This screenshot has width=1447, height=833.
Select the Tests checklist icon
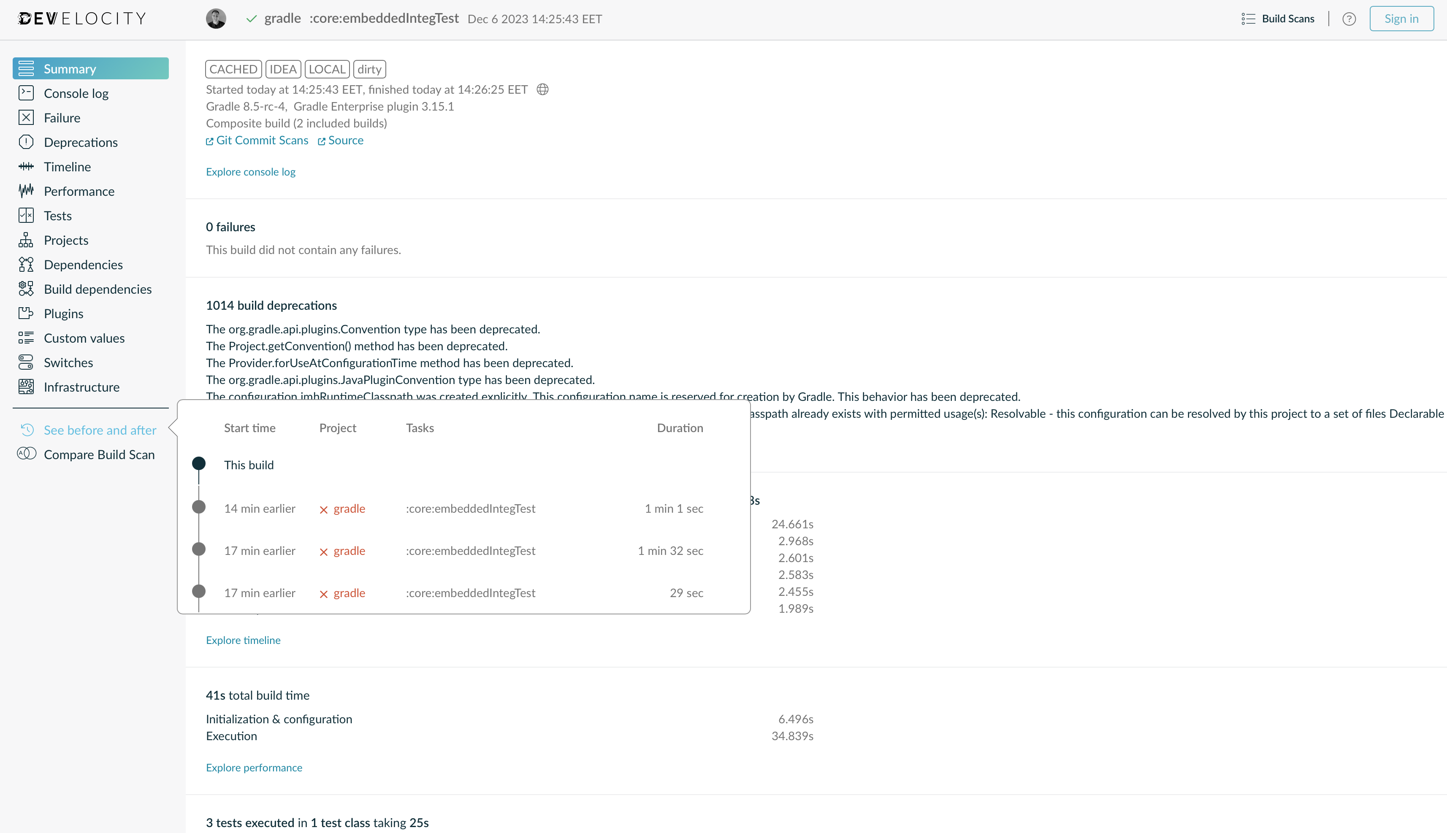tap(26, 215)
